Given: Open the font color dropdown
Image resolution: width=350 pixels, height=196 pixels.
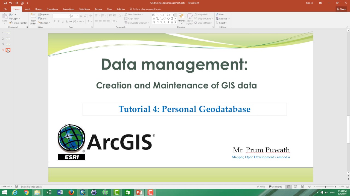Looking at the screenshot, I should click(x=92, y=22).
